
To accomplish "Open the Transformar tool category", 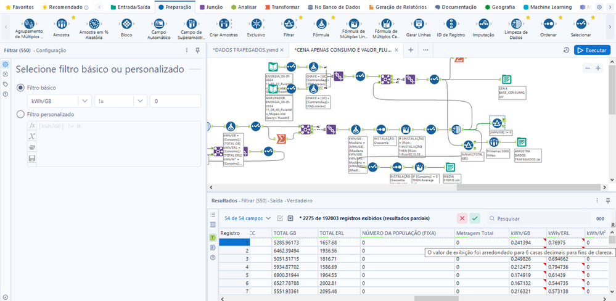I will 282,7.
